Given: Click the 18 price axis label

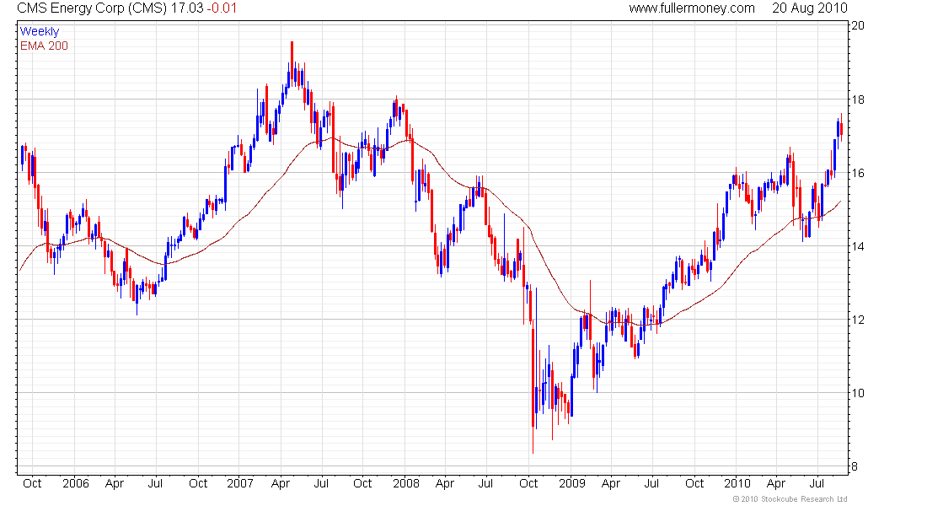Looking at the screenshot, I should (x=857, y=100).
